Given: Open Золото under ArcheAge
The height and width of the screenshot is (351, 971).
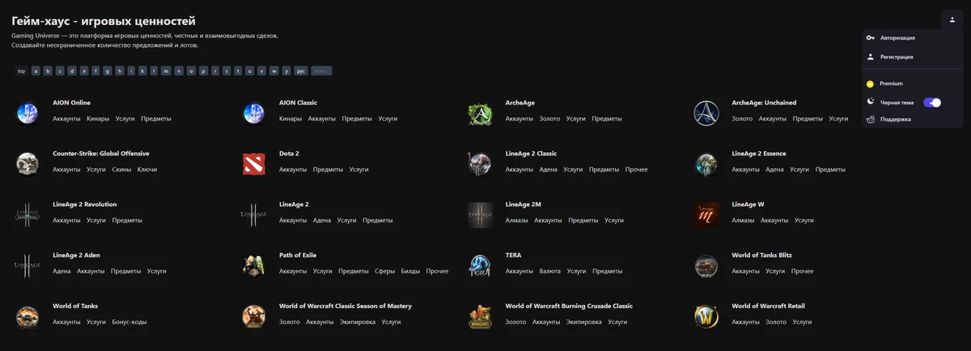Looking at the screenshot, I should tap(549, 119).
